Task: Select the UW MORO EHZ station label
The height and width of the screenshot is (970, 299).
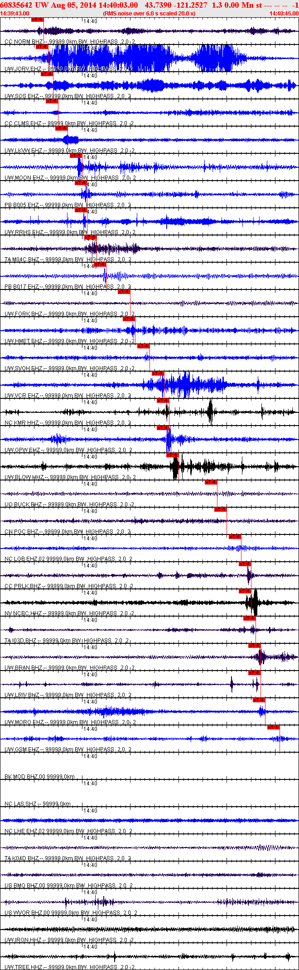Action: point(24,722)
